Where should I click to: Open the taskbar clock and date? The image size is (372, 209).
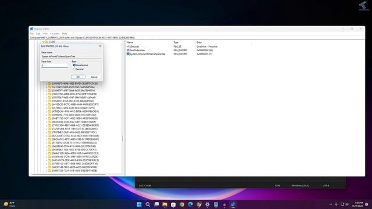click(357, 204)
